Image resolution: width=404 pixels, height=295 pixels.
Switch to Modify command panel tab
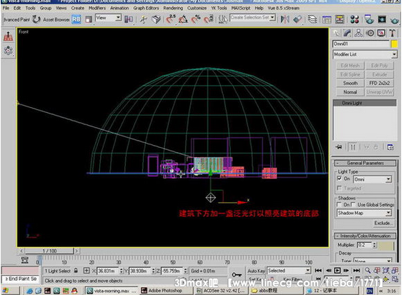click(x=347, y=33)
